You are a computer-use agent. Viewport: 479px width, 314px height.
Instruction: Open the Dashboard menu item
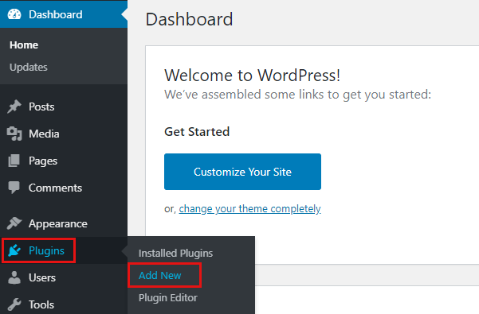(64, 14)
